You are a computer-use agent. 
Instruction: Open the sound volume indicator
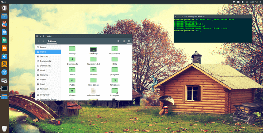[x=247, y=2]
